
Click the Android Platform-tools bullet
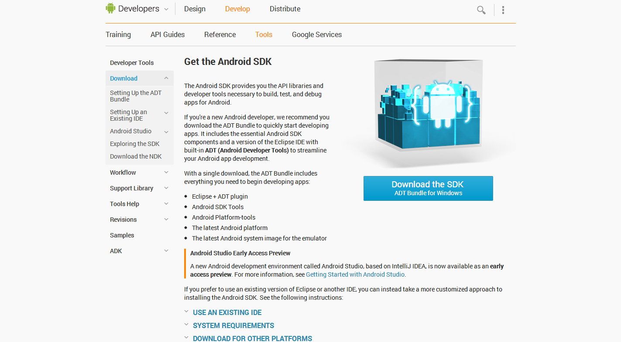pyautogui.click(x=223, y=217)
